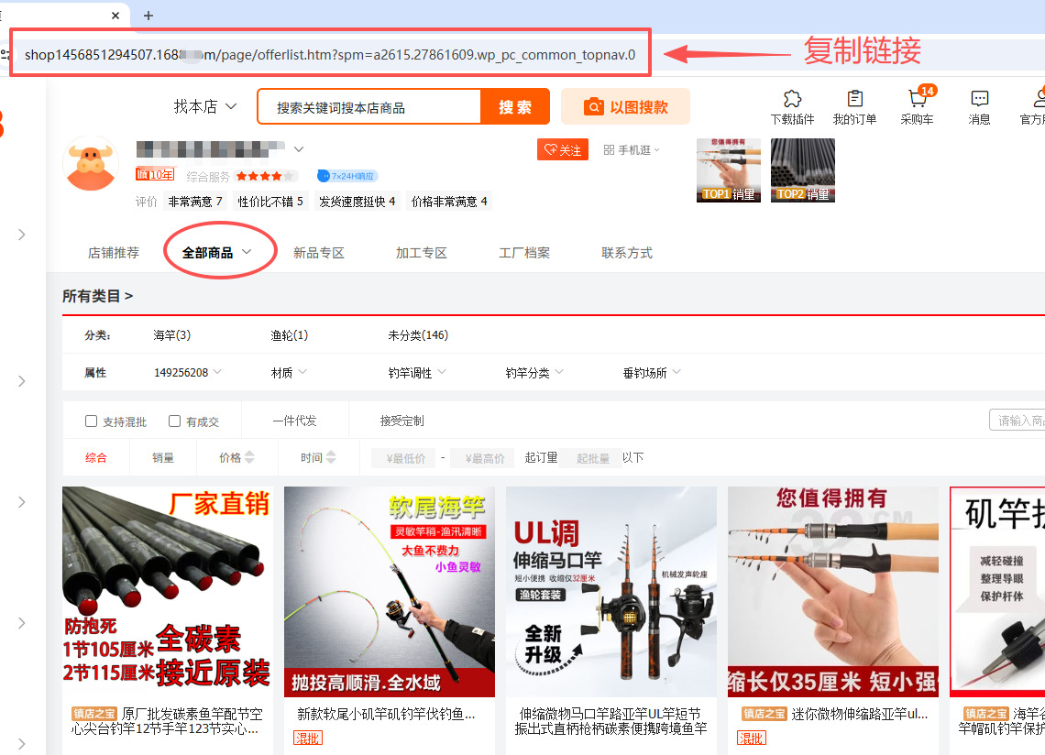Click the browser address bar URL
1045x755 pixels.
click(x=330, y=55)
